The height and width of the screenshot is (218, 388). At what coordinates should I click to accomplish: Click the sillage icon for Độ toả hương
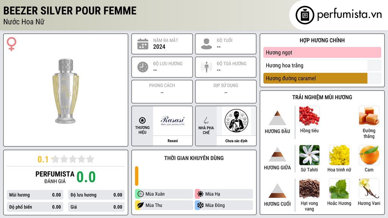tap(207, 67)
